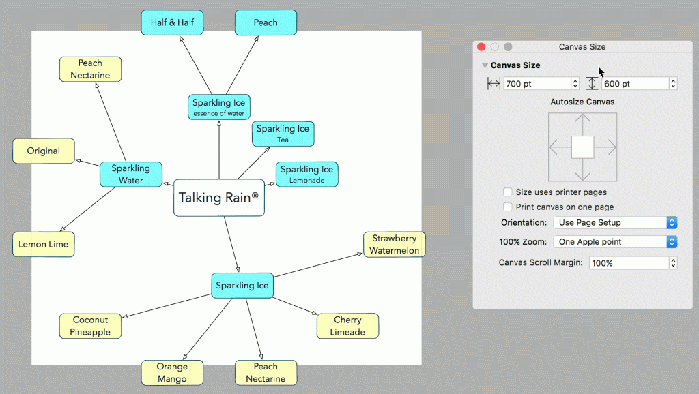Open the 100% Zoom dropdown
Viewport: 699px width, 394px height.
[x=615, y=242]
